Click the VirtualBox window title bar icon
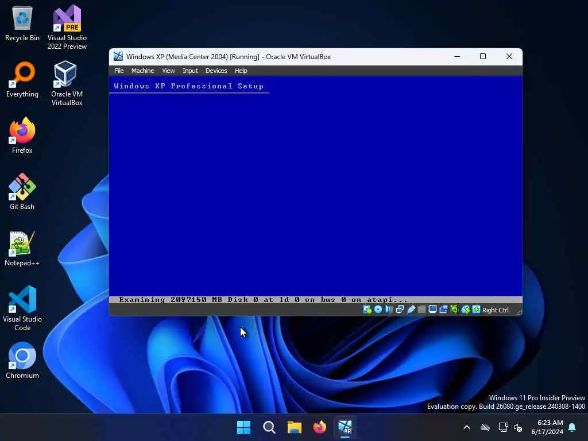Viewport: 588px width, 441px height. [x=118, y=56]
